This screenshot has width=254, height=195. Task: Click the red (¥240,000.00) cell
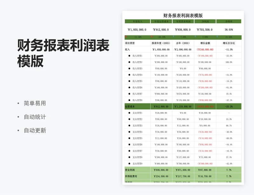click(205, 50)
